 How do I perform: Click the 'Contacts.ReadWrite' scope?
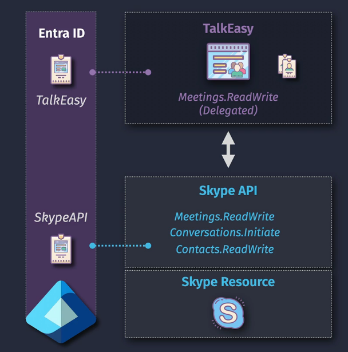[x=225, y=249]
